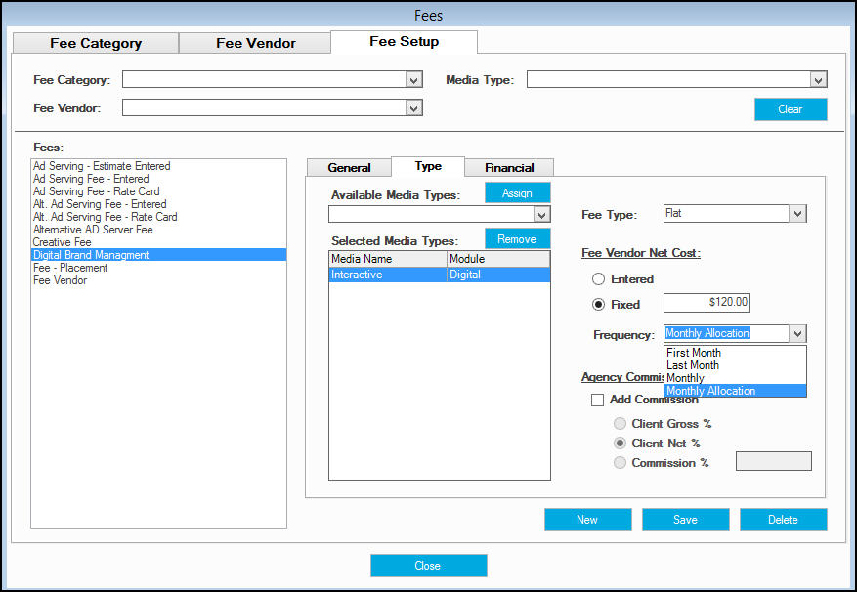Select the Fee Setup tab
Viewport: 857px width, 592px height.
pyautogui.click(x=404, y=42)
